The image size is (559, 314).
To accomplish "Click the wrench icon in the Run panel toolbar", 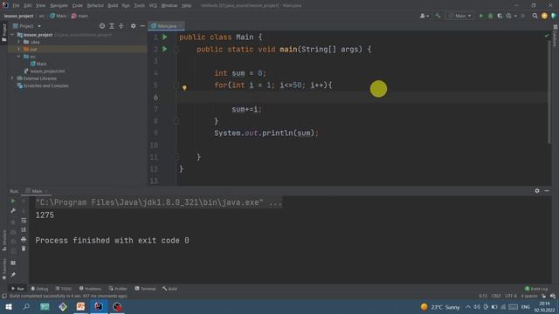I will click(x=13, y=211).
